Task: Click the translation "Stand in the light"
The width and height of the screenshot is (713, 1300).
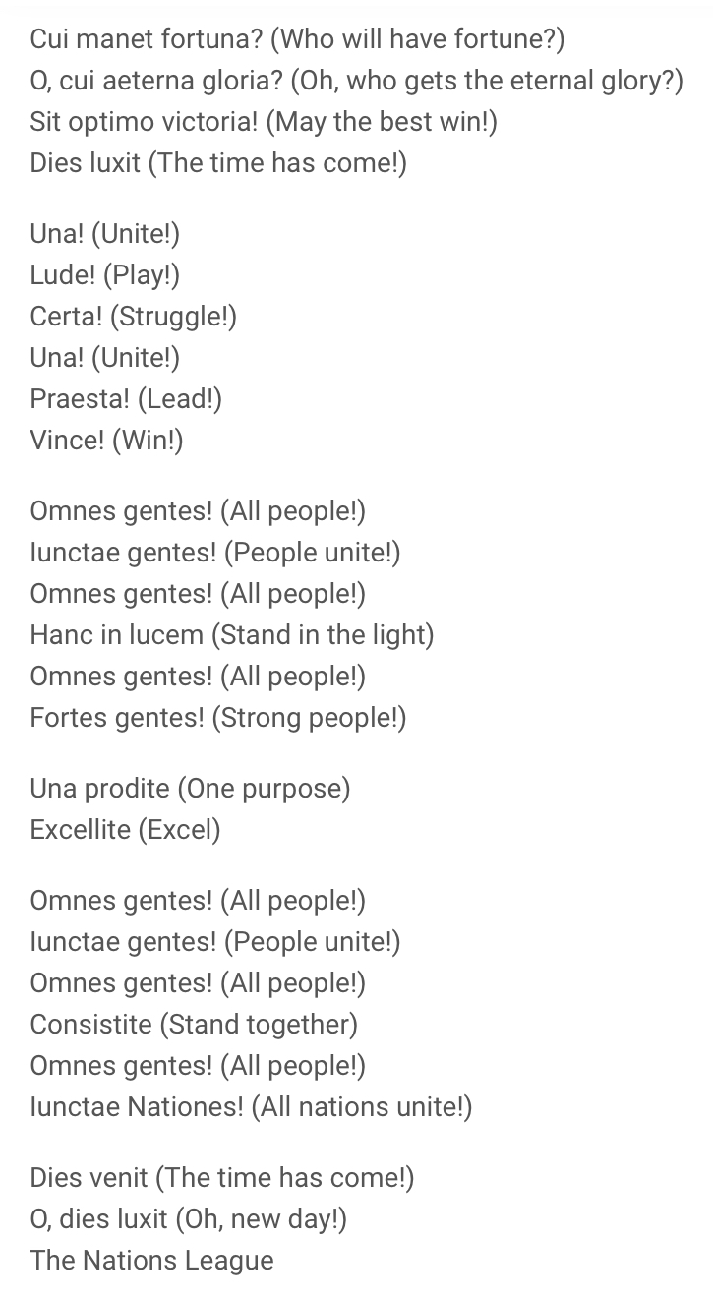Action: coord(323,634)
